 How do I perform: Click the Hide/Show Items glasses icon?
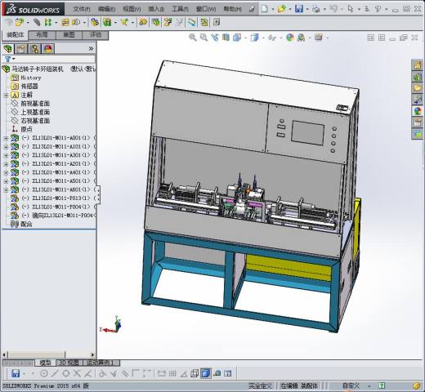pos(272,38)
